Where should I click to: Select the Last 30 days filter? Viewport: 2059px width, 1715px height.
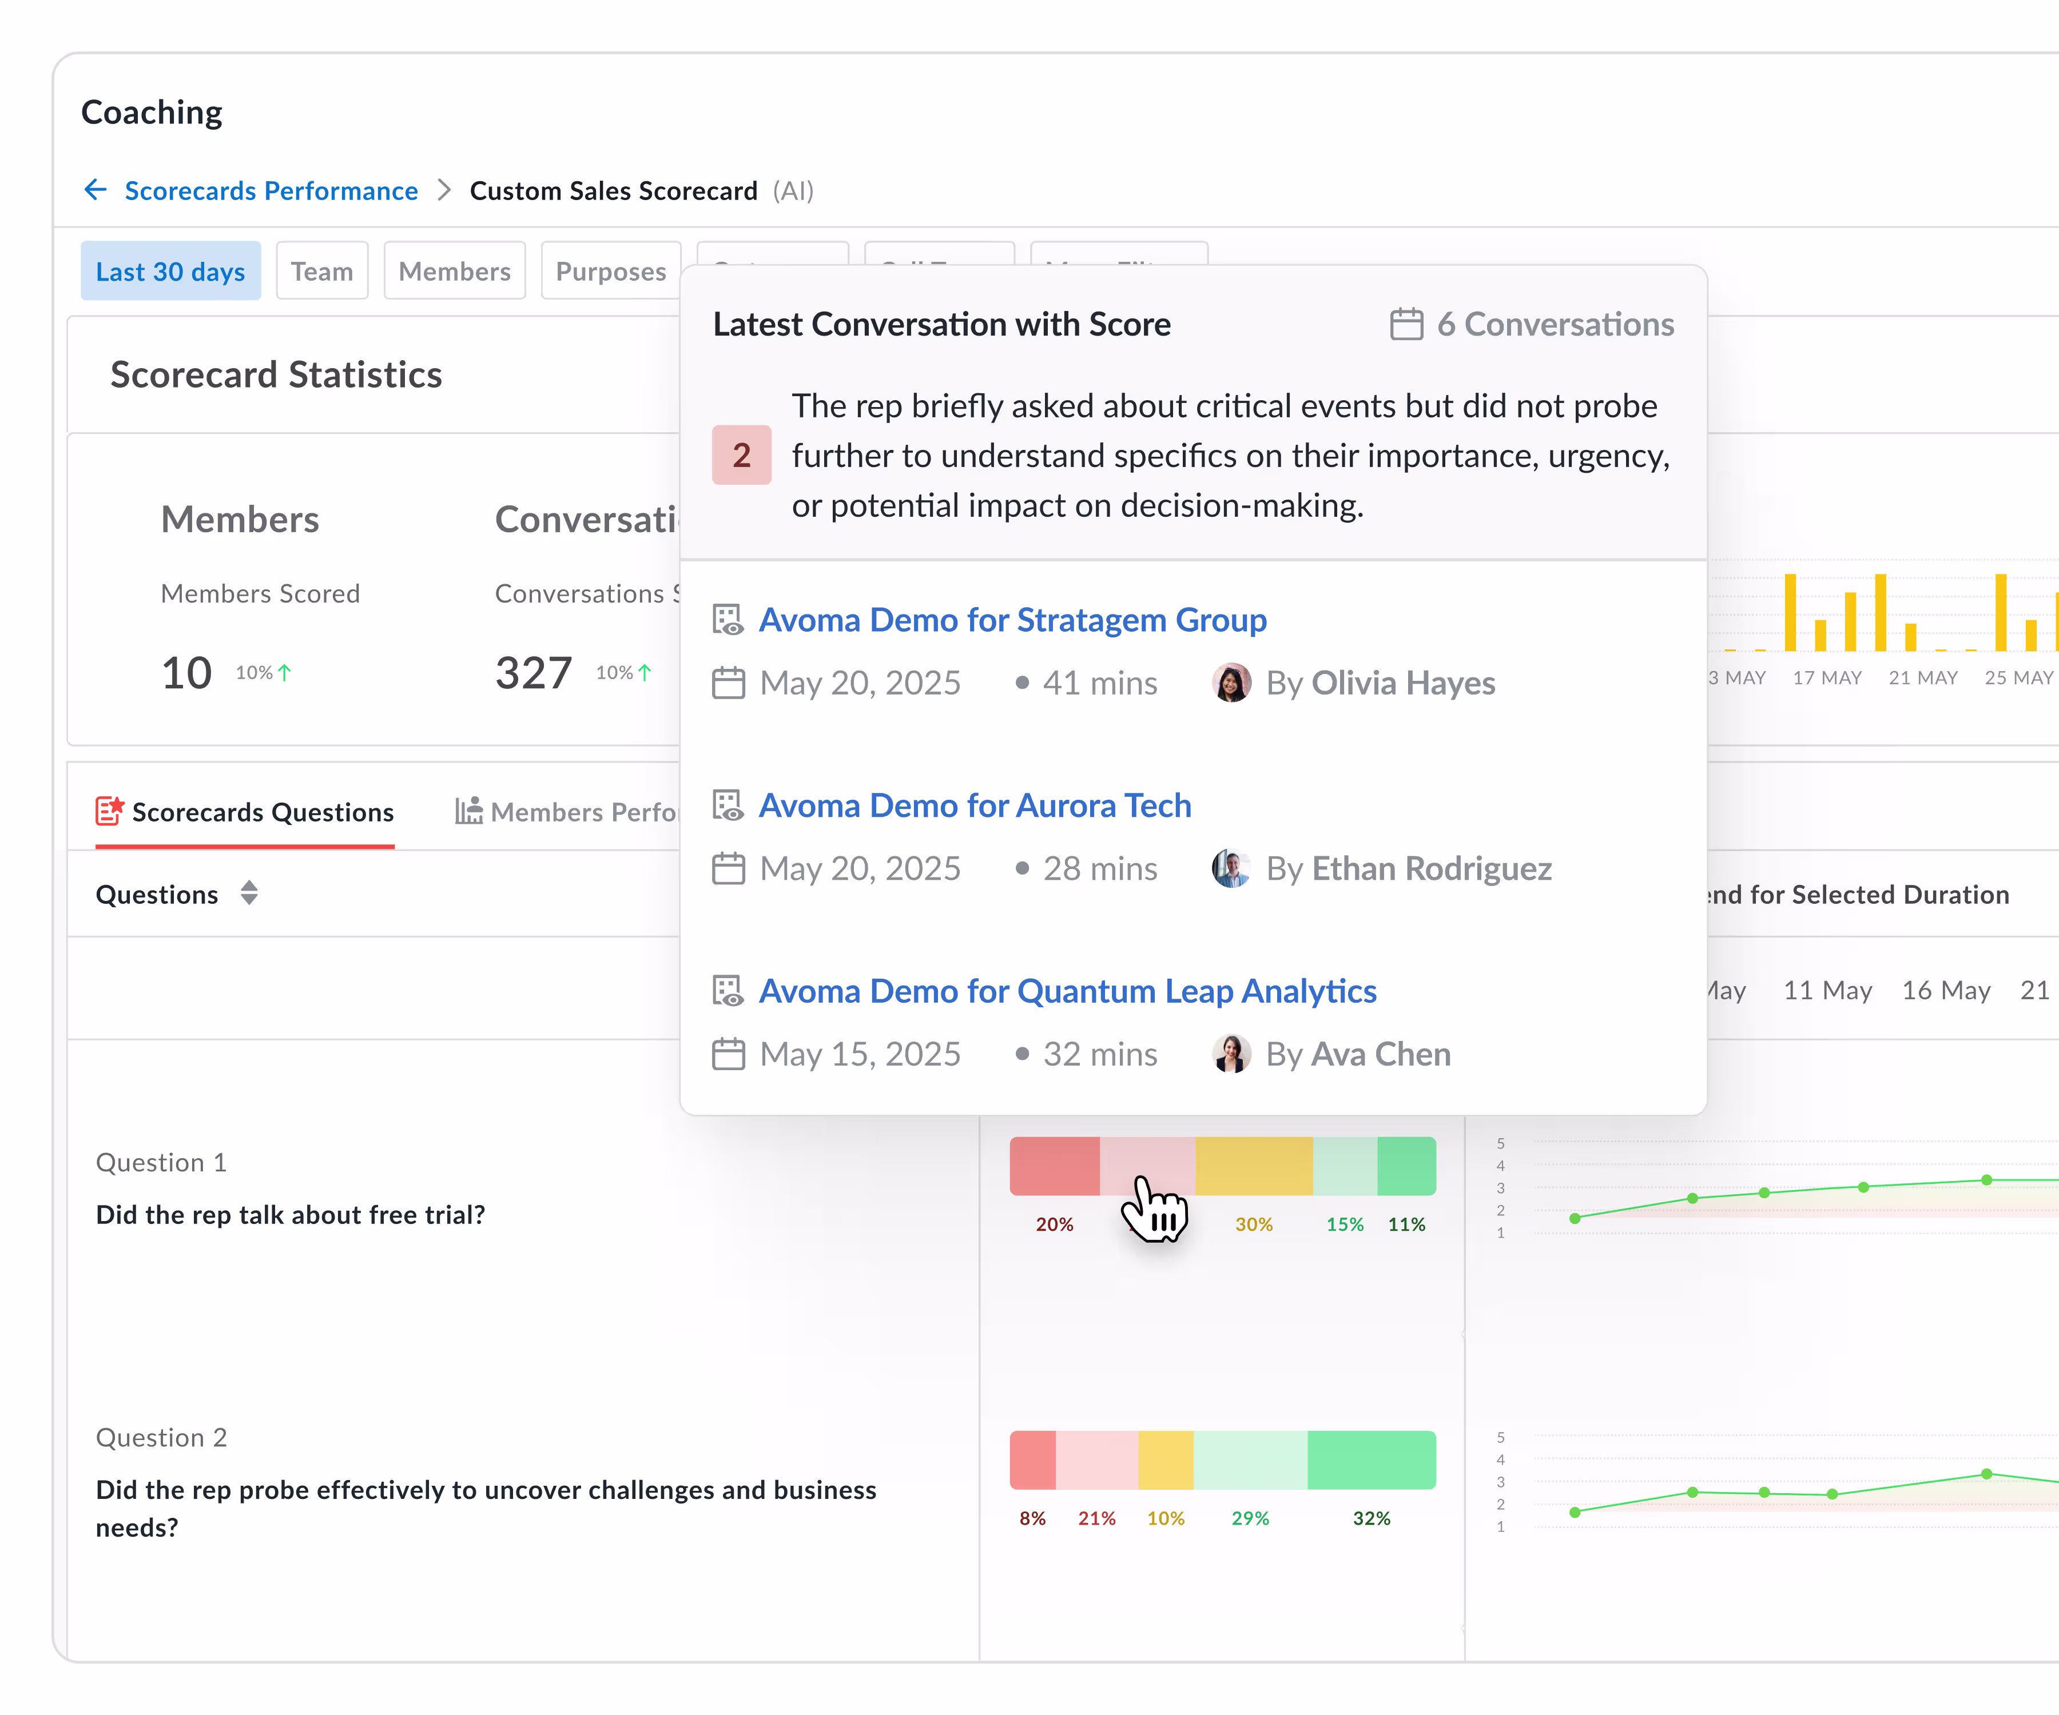point(170,270)
